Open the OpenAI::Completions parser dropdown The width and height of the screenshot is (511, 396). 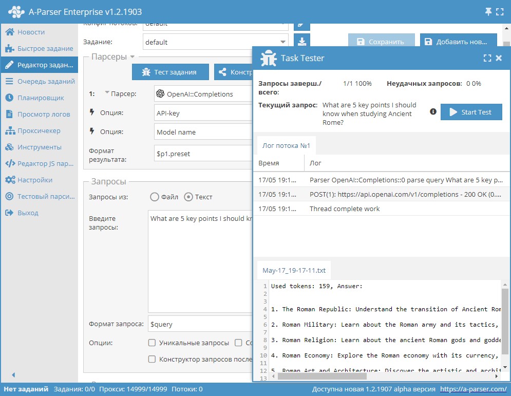tap(203, 94)
